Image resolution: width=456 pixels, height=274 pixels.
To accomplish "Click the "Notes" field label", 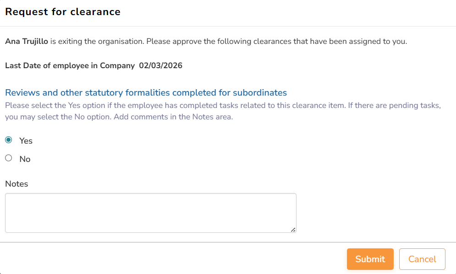I will click(x=16, y=184).
